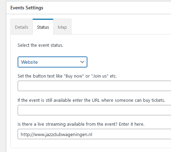
Task: Click the 'Select the event status.' label
Action: coord(40,45)
